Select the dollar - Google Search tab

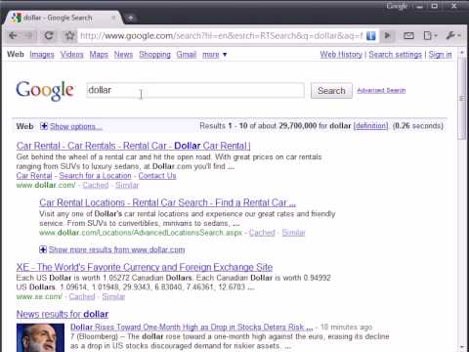[62, 18]
